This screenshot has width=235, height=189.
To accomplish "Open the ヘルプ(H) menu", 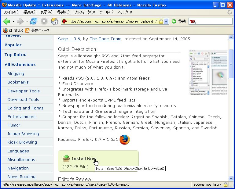I will point(125,12).
